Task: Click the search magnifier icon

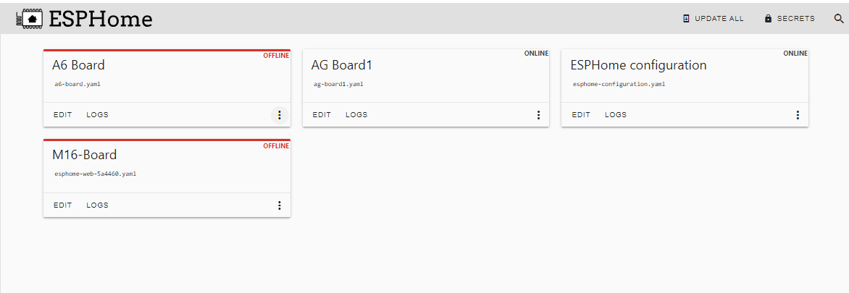Action: coord(839,19)
